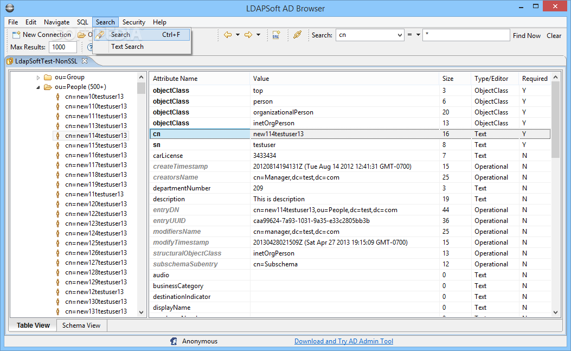The height and width of the screenshot is (351, 571).
Task: Select the cn=new12testuser13 tree entry
Action: click(94, 292)
